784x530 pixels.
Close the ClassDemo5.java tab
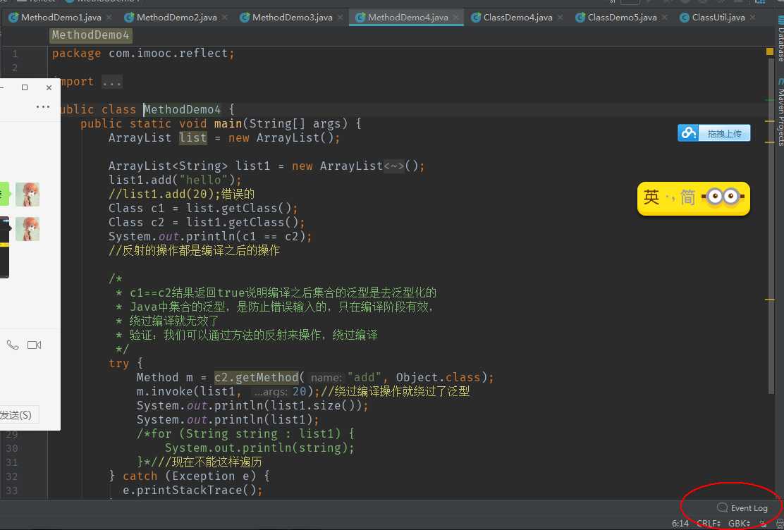coord(665,18)
